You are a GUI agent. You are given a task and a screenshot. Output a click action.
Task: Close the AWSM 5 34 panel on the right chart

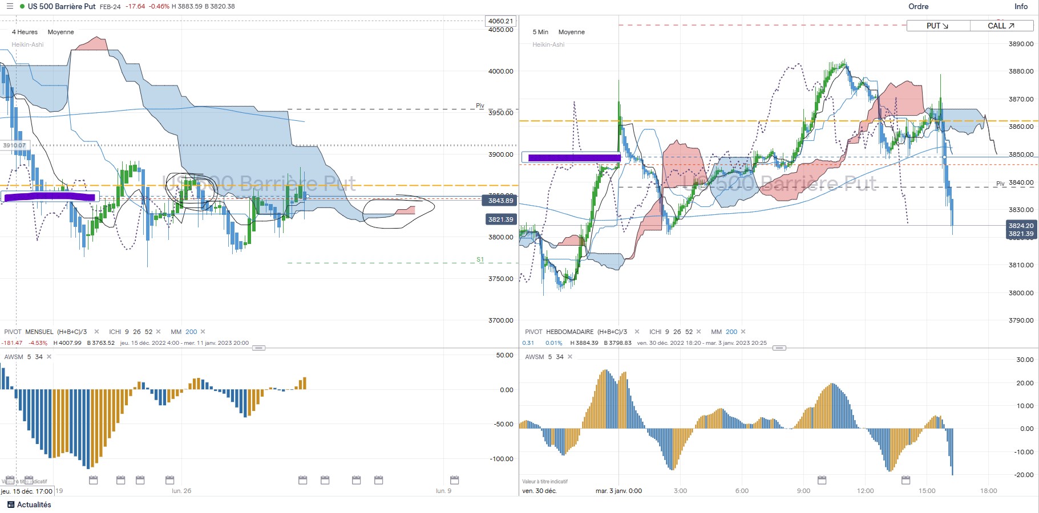(x=570, y=357)
